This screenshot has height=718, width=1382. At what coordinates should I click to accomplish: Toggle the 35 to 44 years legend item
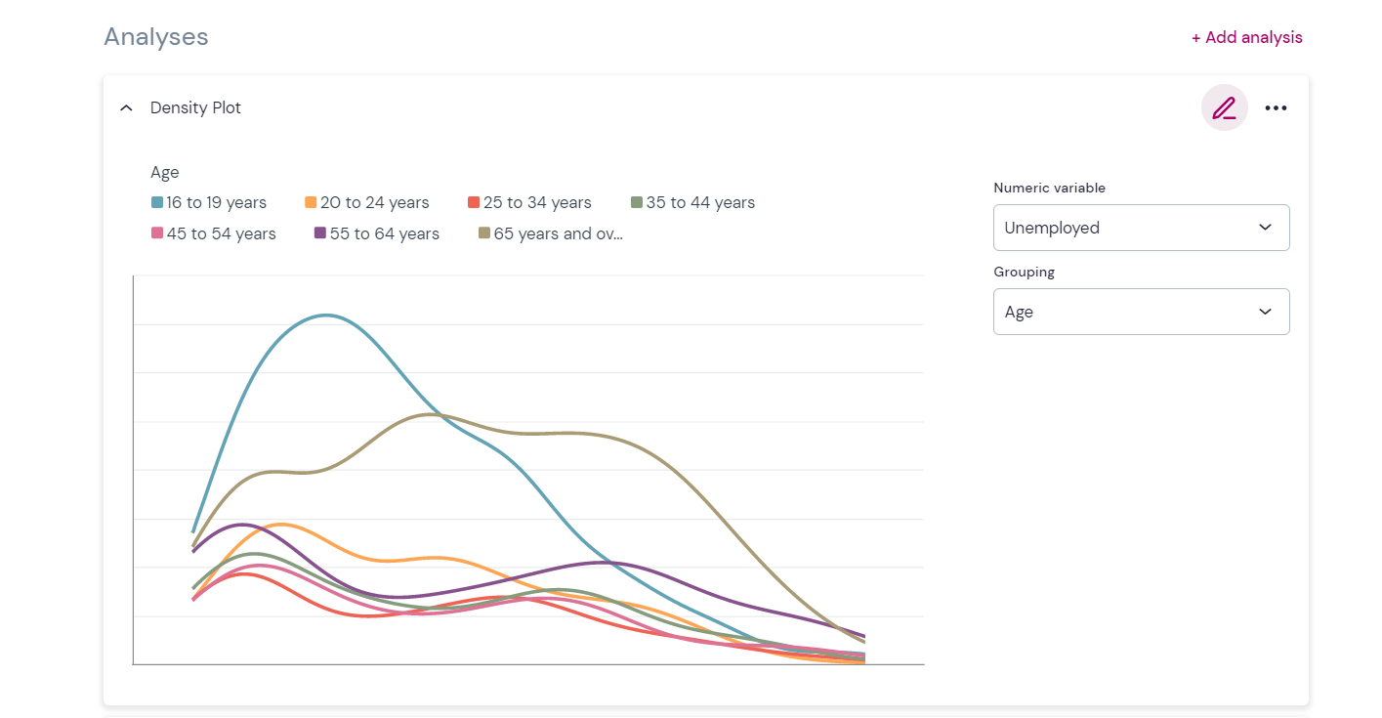tap(692, 202)
